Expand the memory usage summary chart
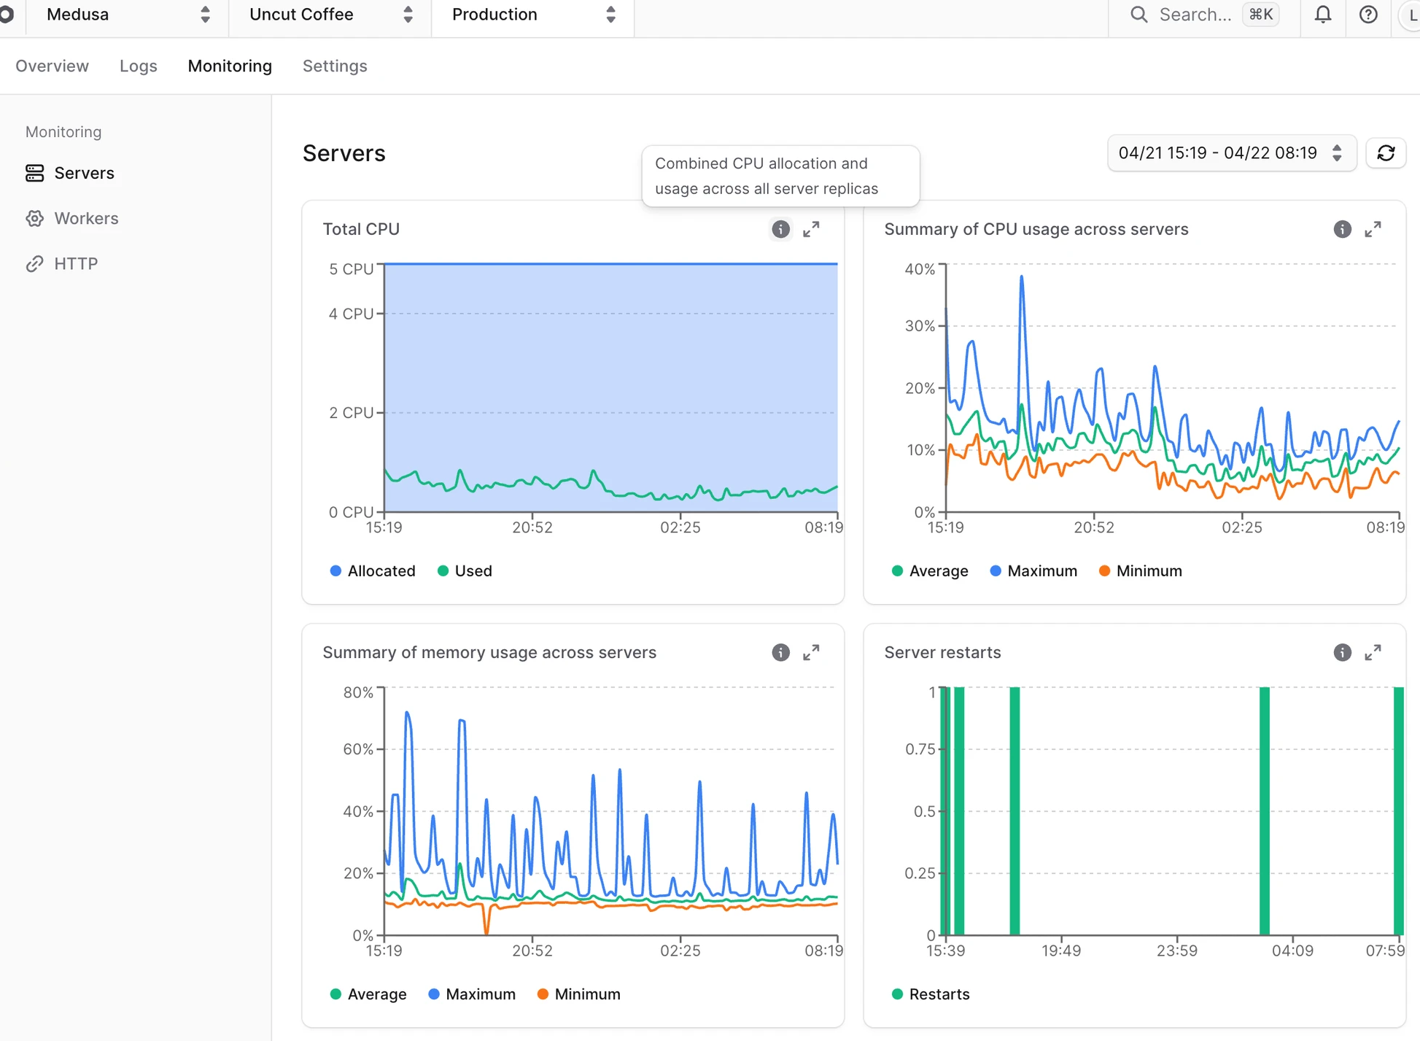 pyautogui.click(x=811, y=652)
